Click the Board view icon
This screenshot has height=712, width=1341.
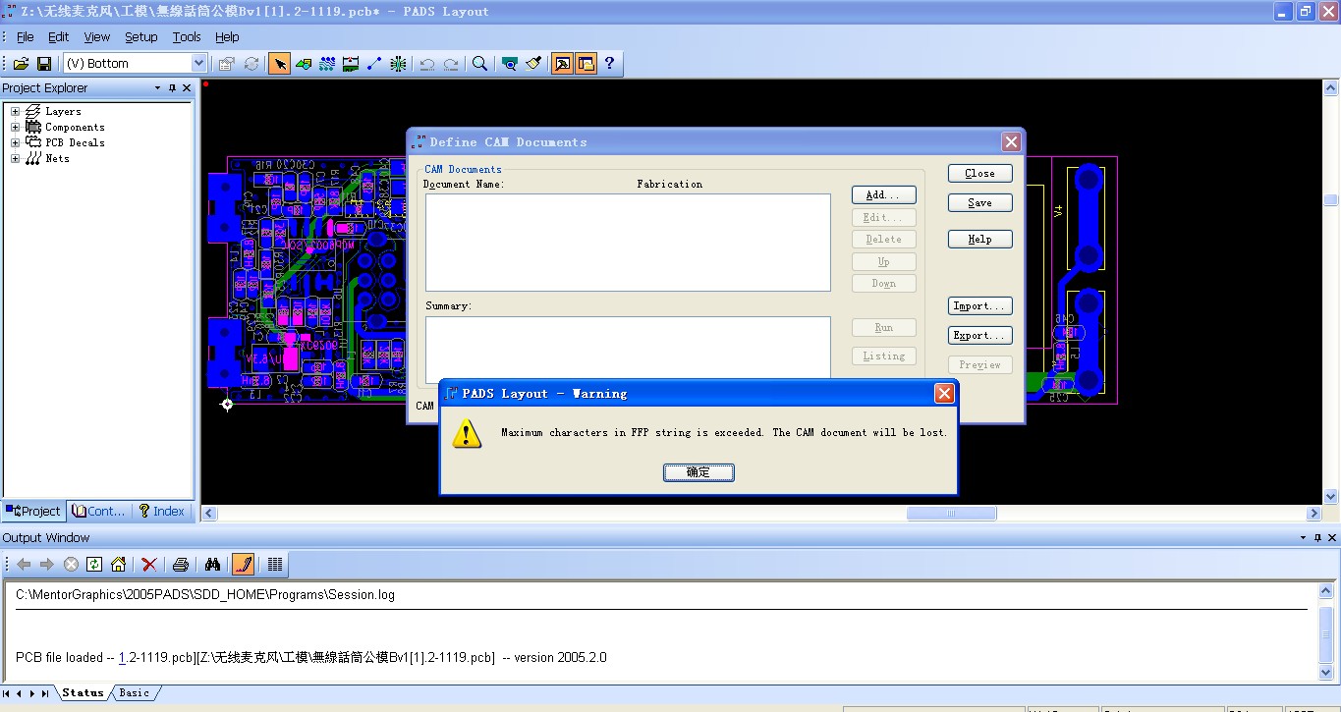[509, 63]
